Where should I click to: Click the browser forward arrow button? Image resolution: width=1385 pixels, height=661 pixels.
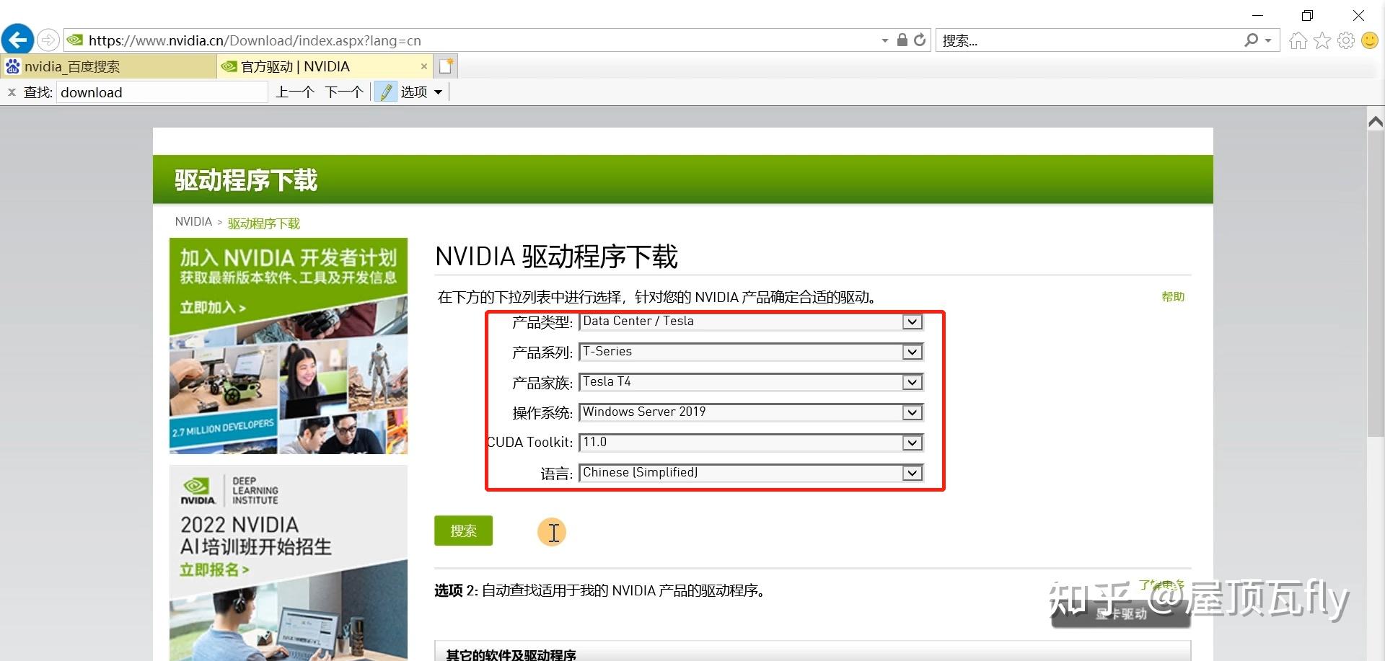[48, 40]
